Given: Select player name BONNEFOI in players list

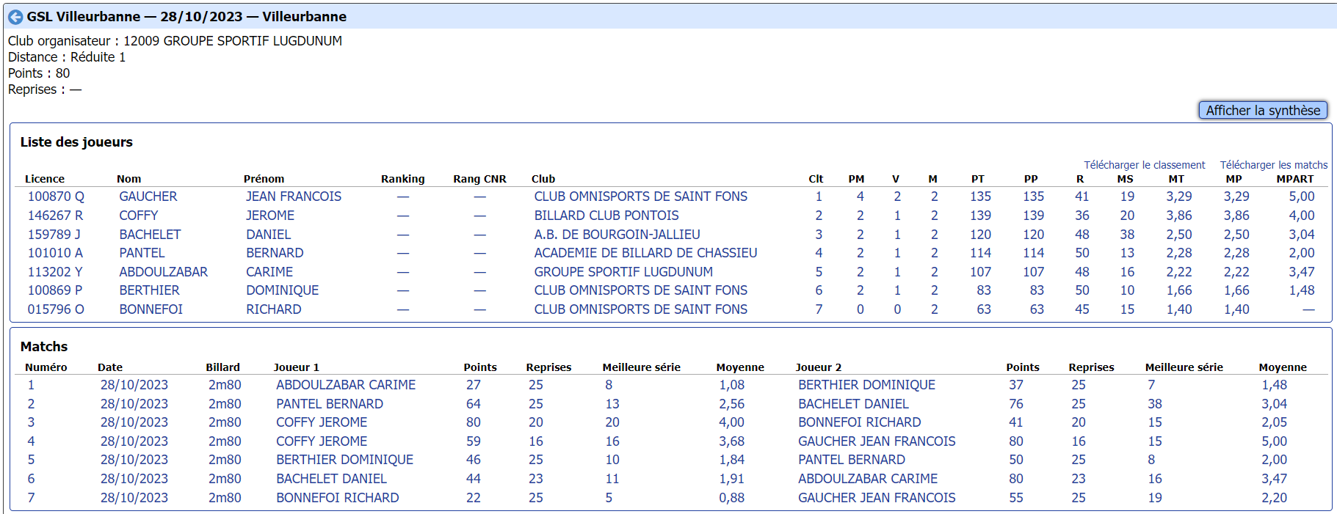Looking at the screenshot, I should click(151, 309).
